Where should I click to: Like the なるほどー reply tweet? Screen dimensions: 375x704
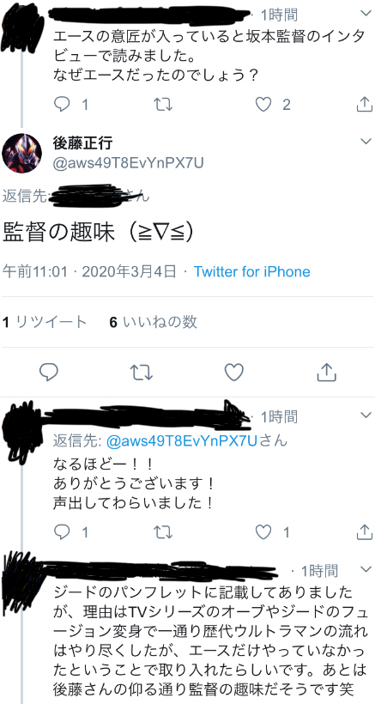point(263,532)
